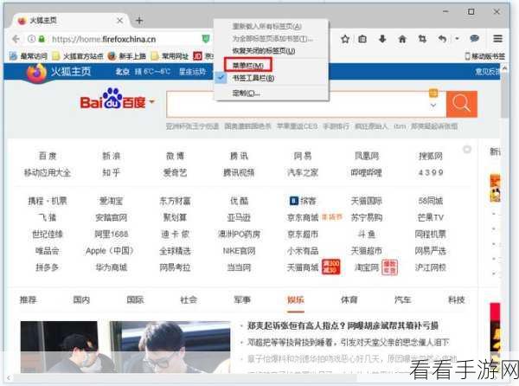Switch to the 国际 news tab
Image resolution: width=519 pixels, height=386 pixels.
(x=135, y=300)
